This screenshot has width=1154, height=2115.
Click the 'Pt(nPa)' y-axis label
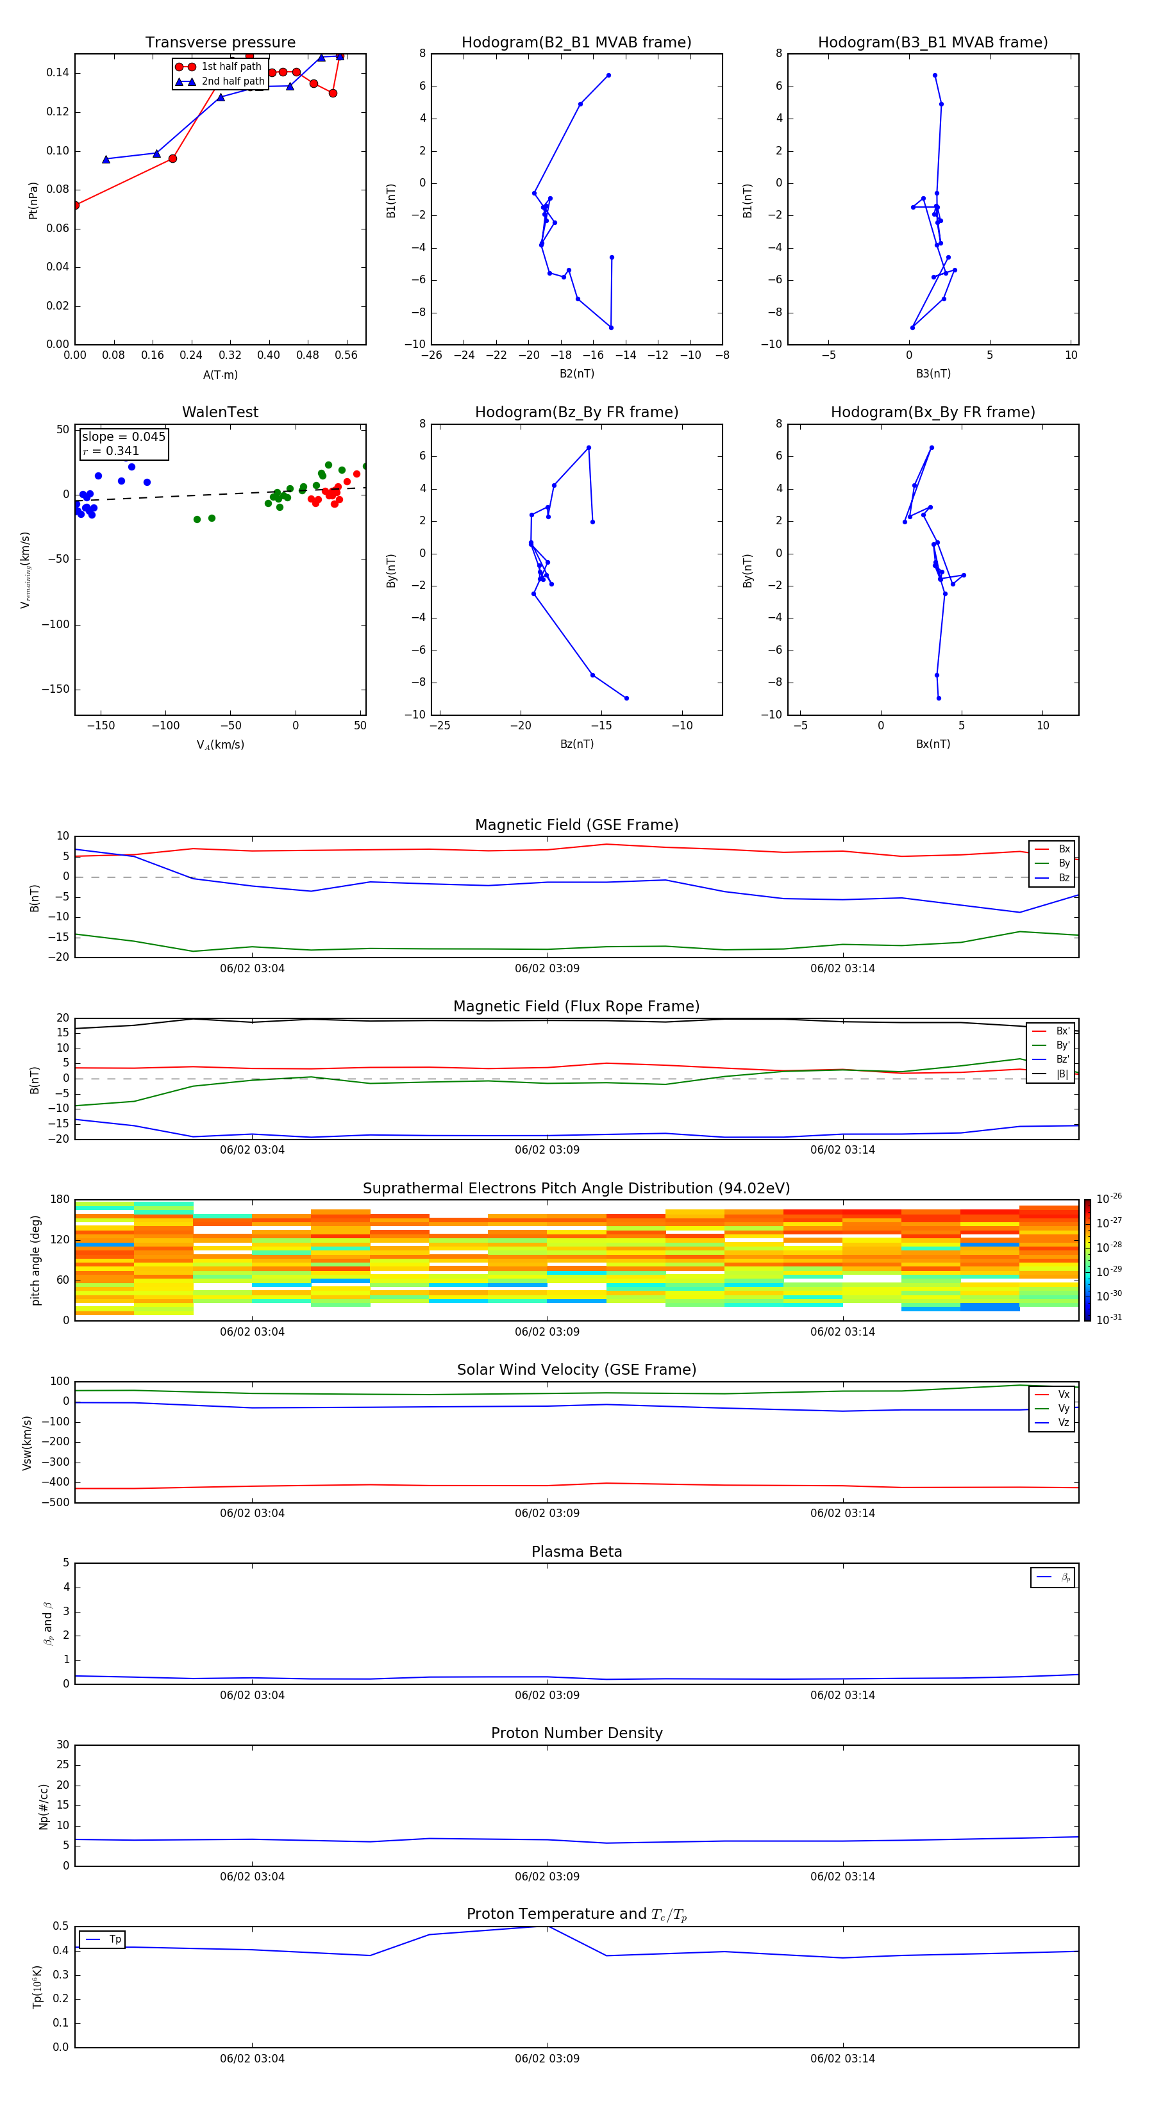pos(33,201)
